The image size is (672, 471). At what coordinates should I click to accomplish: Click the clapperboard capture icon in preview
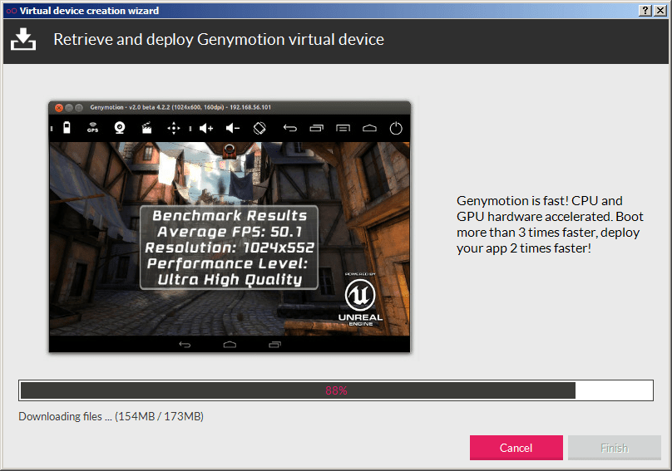pos(146,128)
